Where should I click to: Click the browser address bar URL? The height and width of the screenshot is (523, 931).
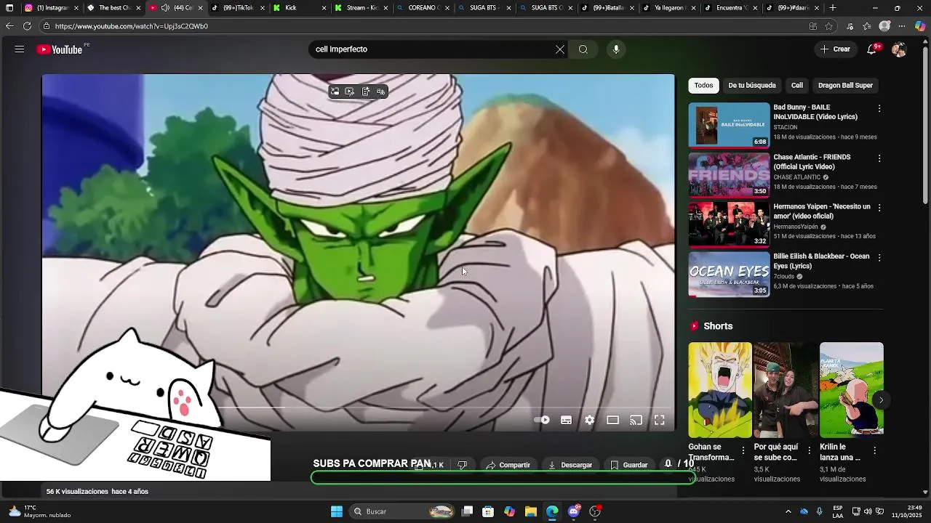tap(132, 26)
